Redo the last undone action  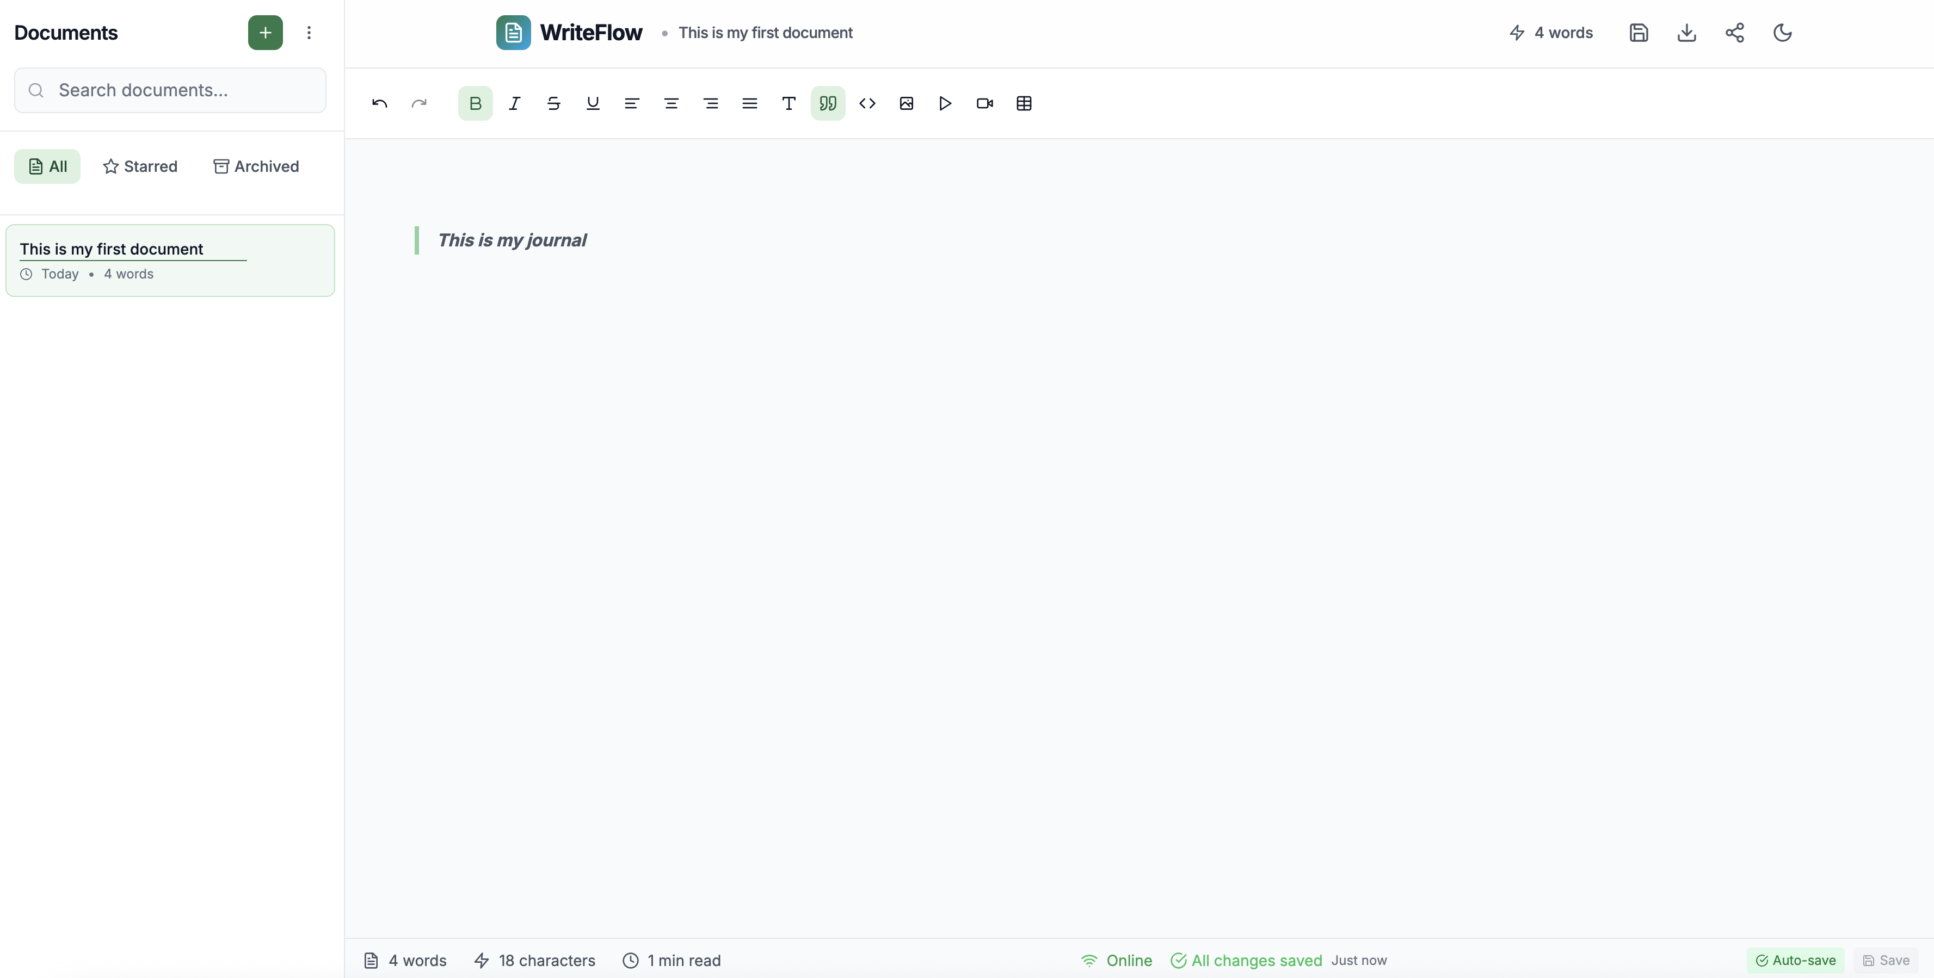click(x=418, y=103)
